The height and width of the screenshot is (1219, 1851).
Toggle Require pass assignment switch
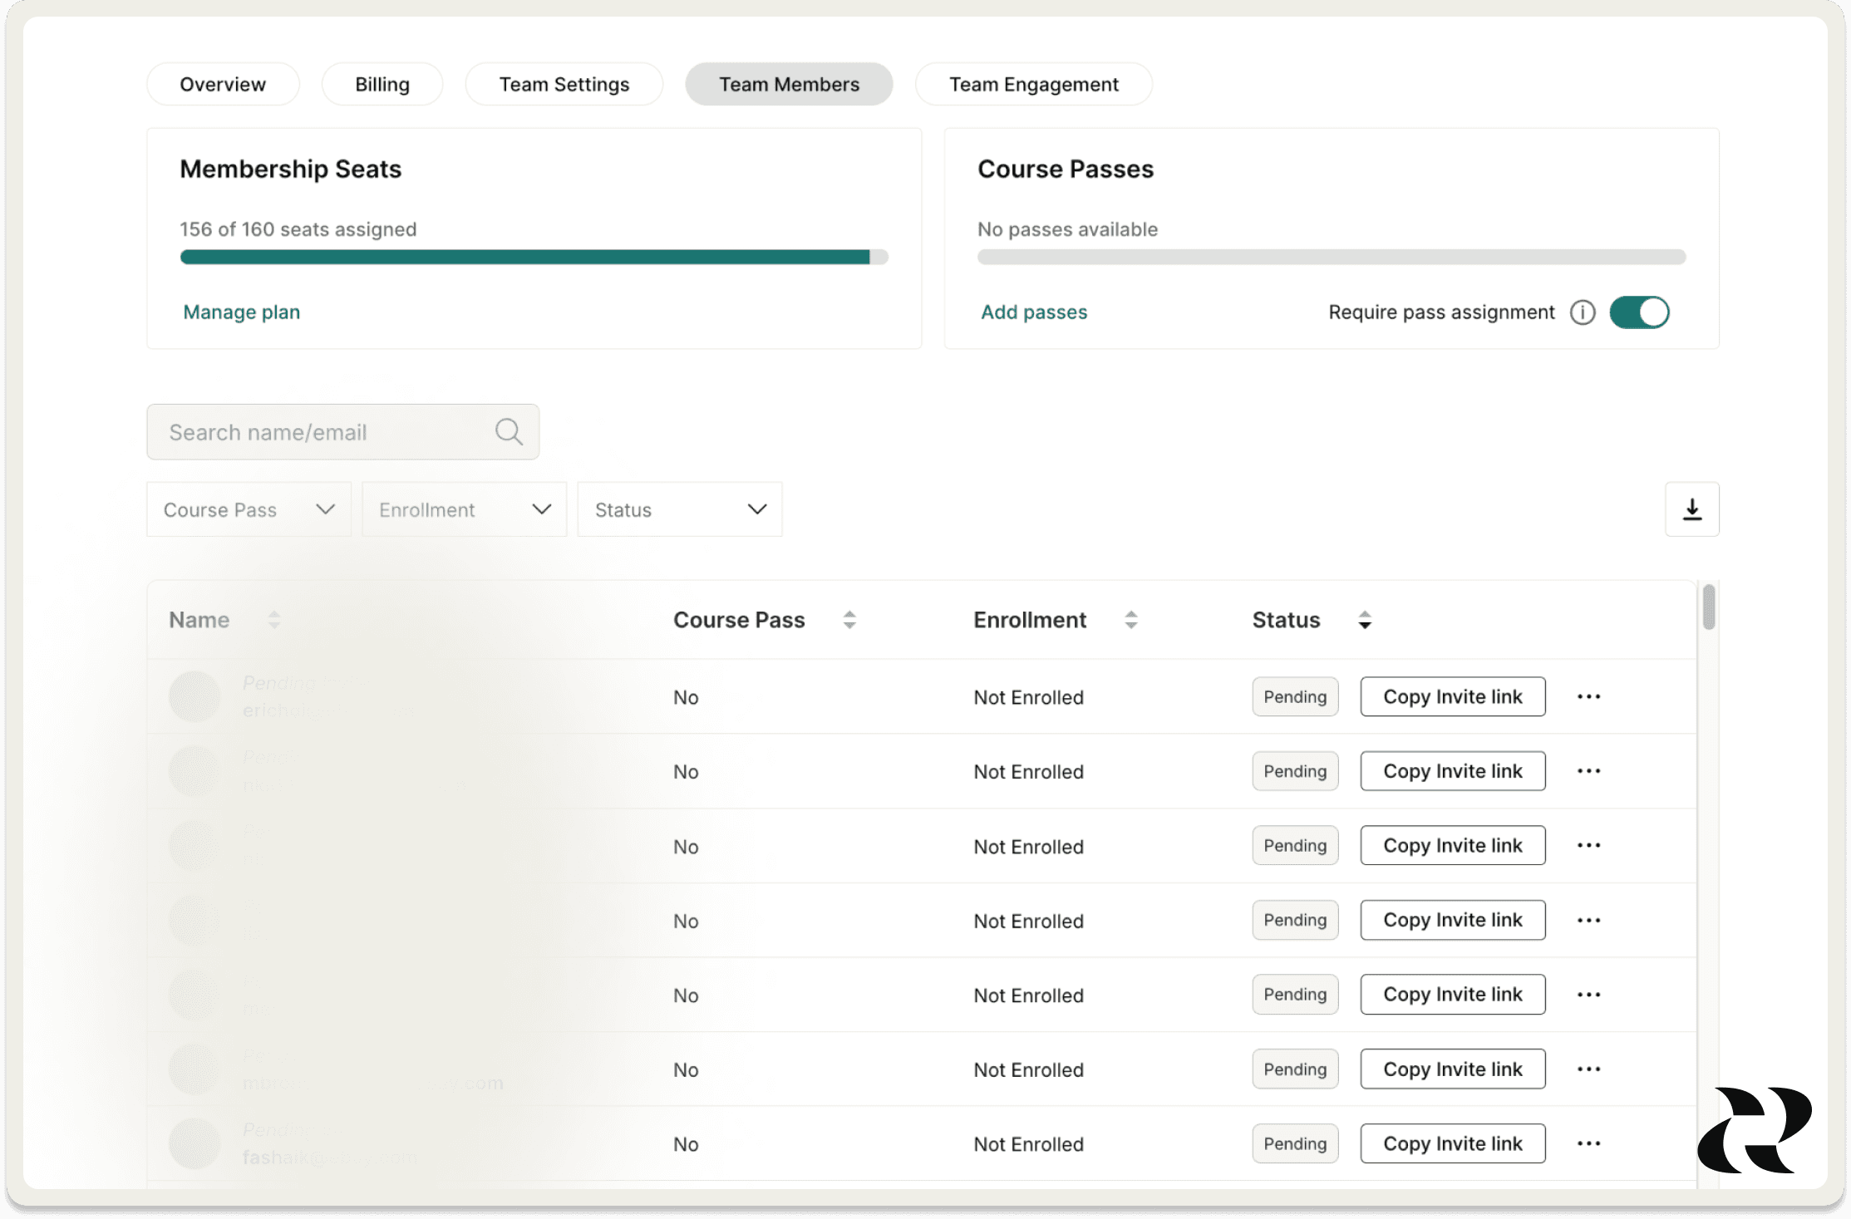[1638, 312]
